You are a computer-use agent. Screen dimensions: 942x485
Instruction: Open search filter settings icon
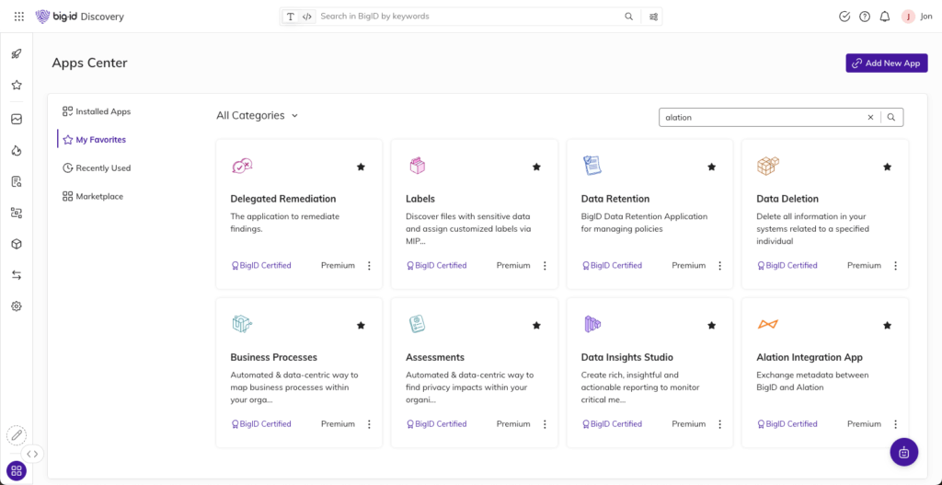(654, 17)
